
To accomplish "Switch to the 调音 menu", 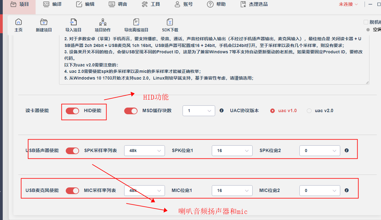I will 118,4.
